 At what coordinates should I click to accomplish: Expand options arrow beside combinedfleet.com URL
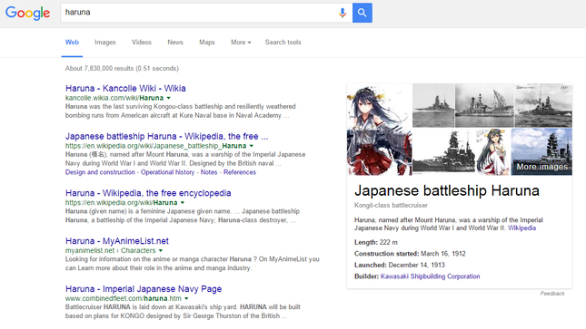click(x=186, y=298)
